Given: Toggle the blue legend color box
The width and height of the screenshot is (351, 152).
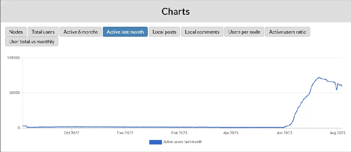Looking at the screenshot, I should click(x=155, y=142).
